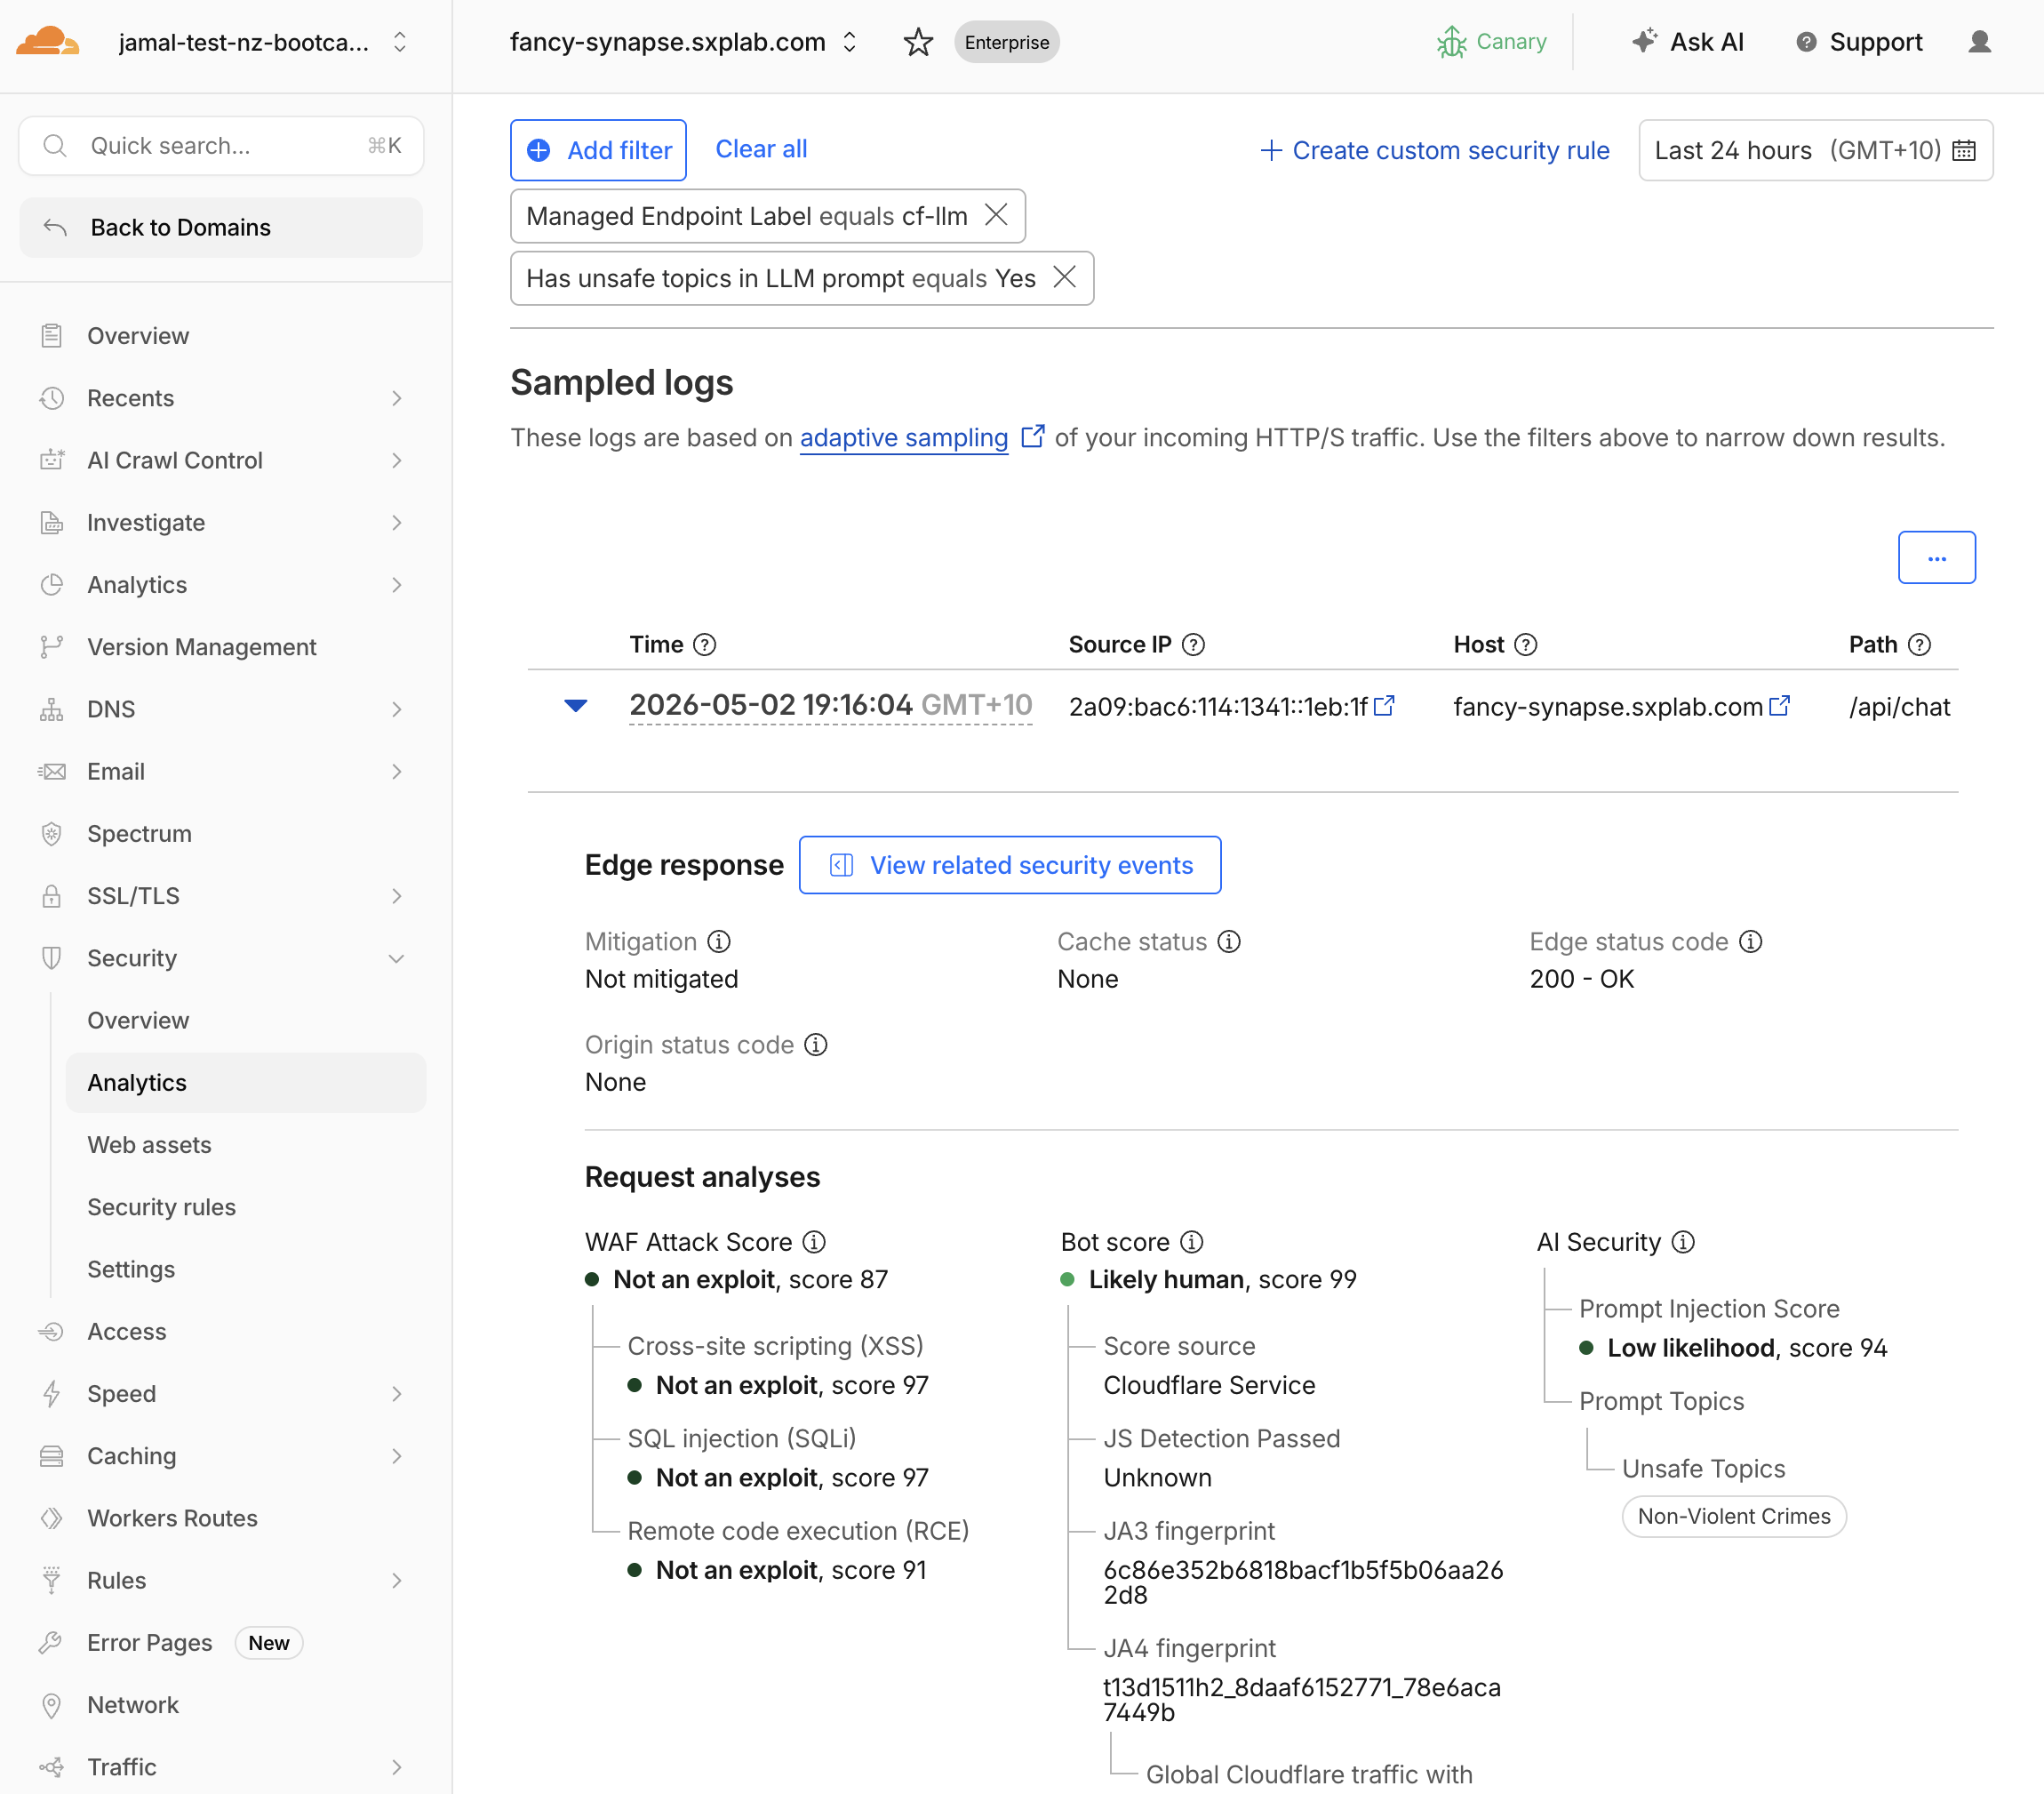Star the fancy-synapse.sxplab.com domain

(917, 42)
